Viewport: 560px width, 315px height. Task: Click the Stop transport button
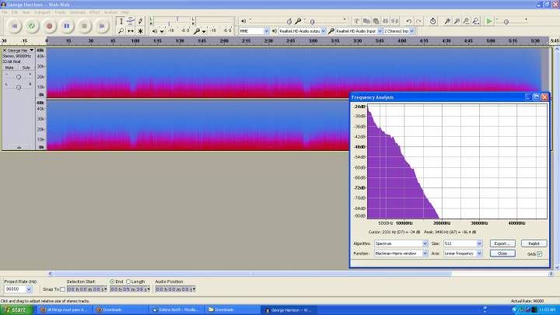(x=84, y=26)
